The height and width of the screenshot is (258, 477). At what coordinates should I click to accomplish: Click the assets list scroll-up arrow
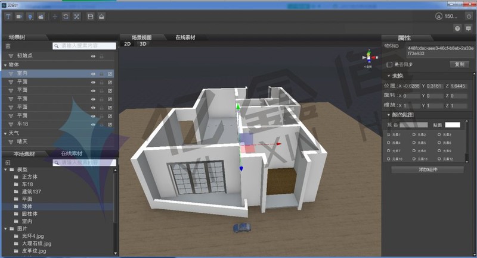click(x=115, y=171)
